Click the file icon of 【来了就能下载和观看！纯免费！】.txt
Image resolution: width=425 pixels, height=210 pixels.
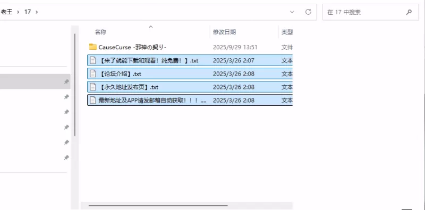point(93,60)
